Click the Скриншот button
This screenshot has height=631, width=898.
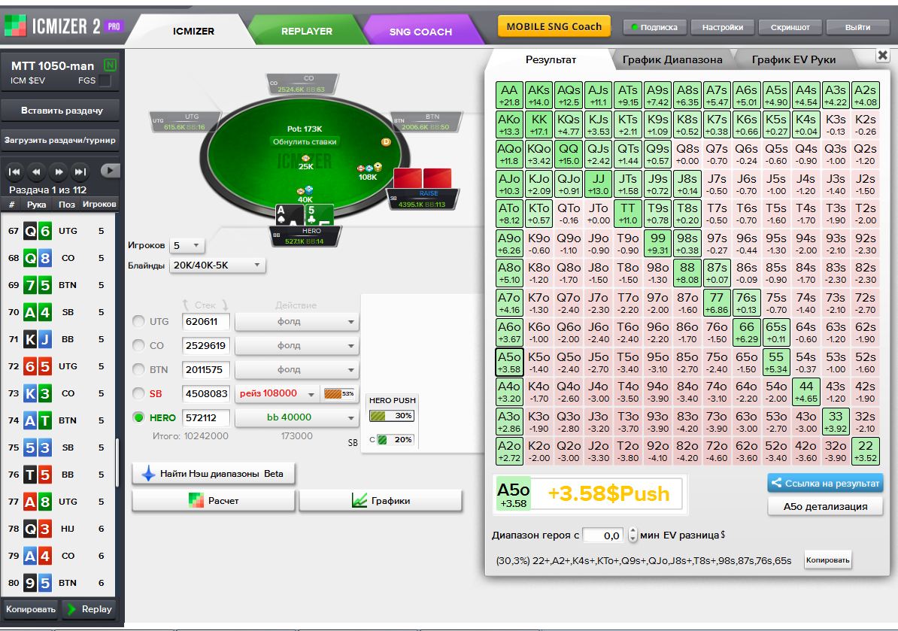point(790,27)
